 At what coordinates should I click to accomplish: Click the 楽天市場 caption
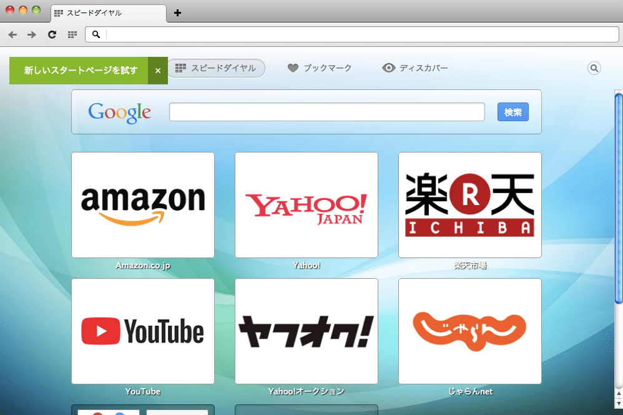[x=470, y=266]
